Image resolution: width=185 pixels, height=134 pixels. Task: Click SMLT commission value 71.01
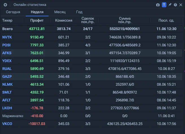pos(64,92)
